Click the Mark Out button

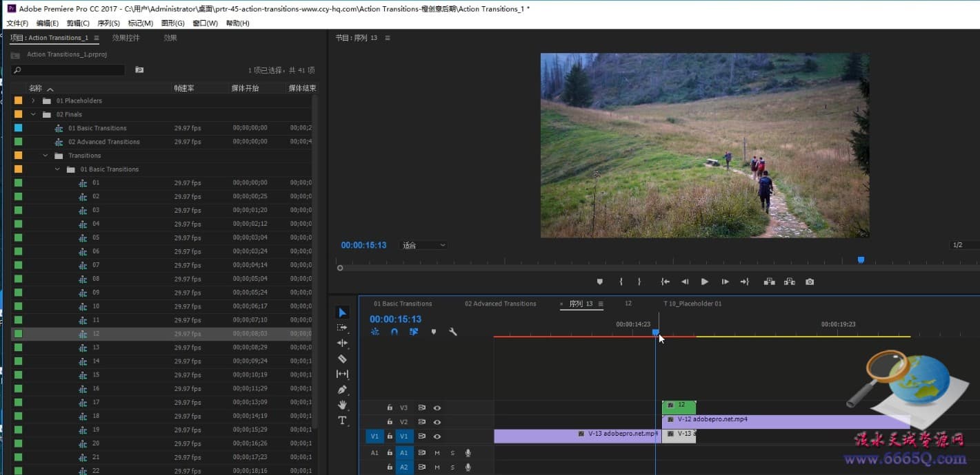pos(639,282)
